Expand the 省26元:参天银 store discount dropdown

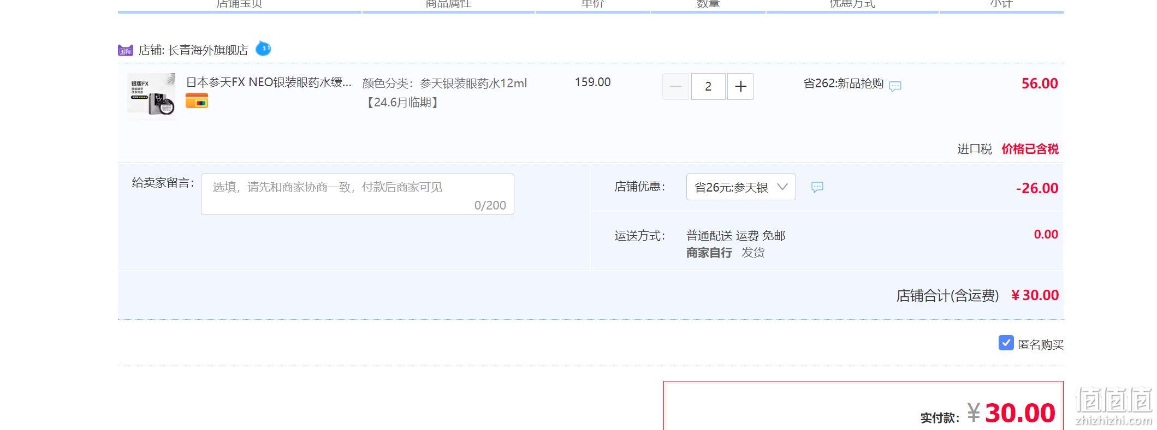pos(741,187)
